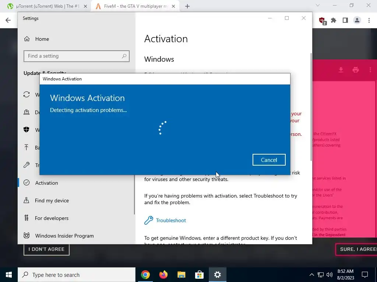Click the For developers tools icon
The height and width of the screenshot is (282, 377).
point(27,218)
